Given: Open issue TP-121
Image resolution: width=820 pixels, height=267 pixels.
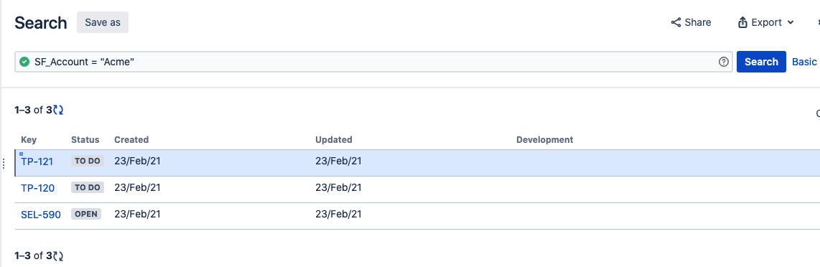Looking at the screenshot, I should coord(37,161).
